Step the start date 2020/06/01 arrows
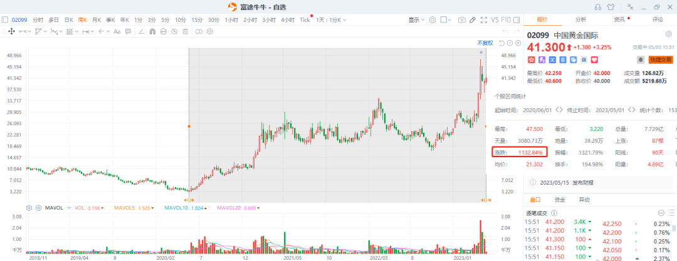Image resolution: width=677 pixels, height=261 pixels. tap(559, 110)
